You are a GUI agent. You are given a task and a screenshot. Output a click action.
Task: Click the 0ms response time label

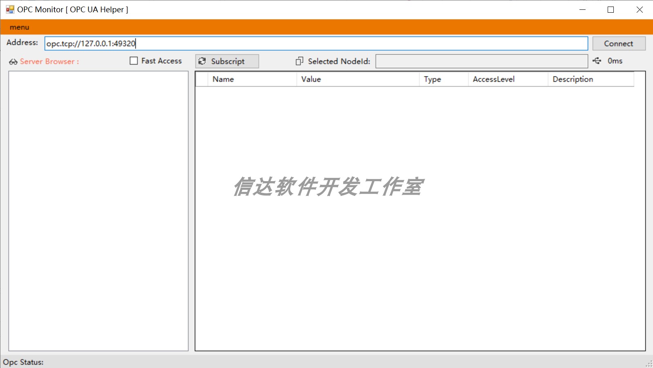pyautogui.click(x=615, y=61)
